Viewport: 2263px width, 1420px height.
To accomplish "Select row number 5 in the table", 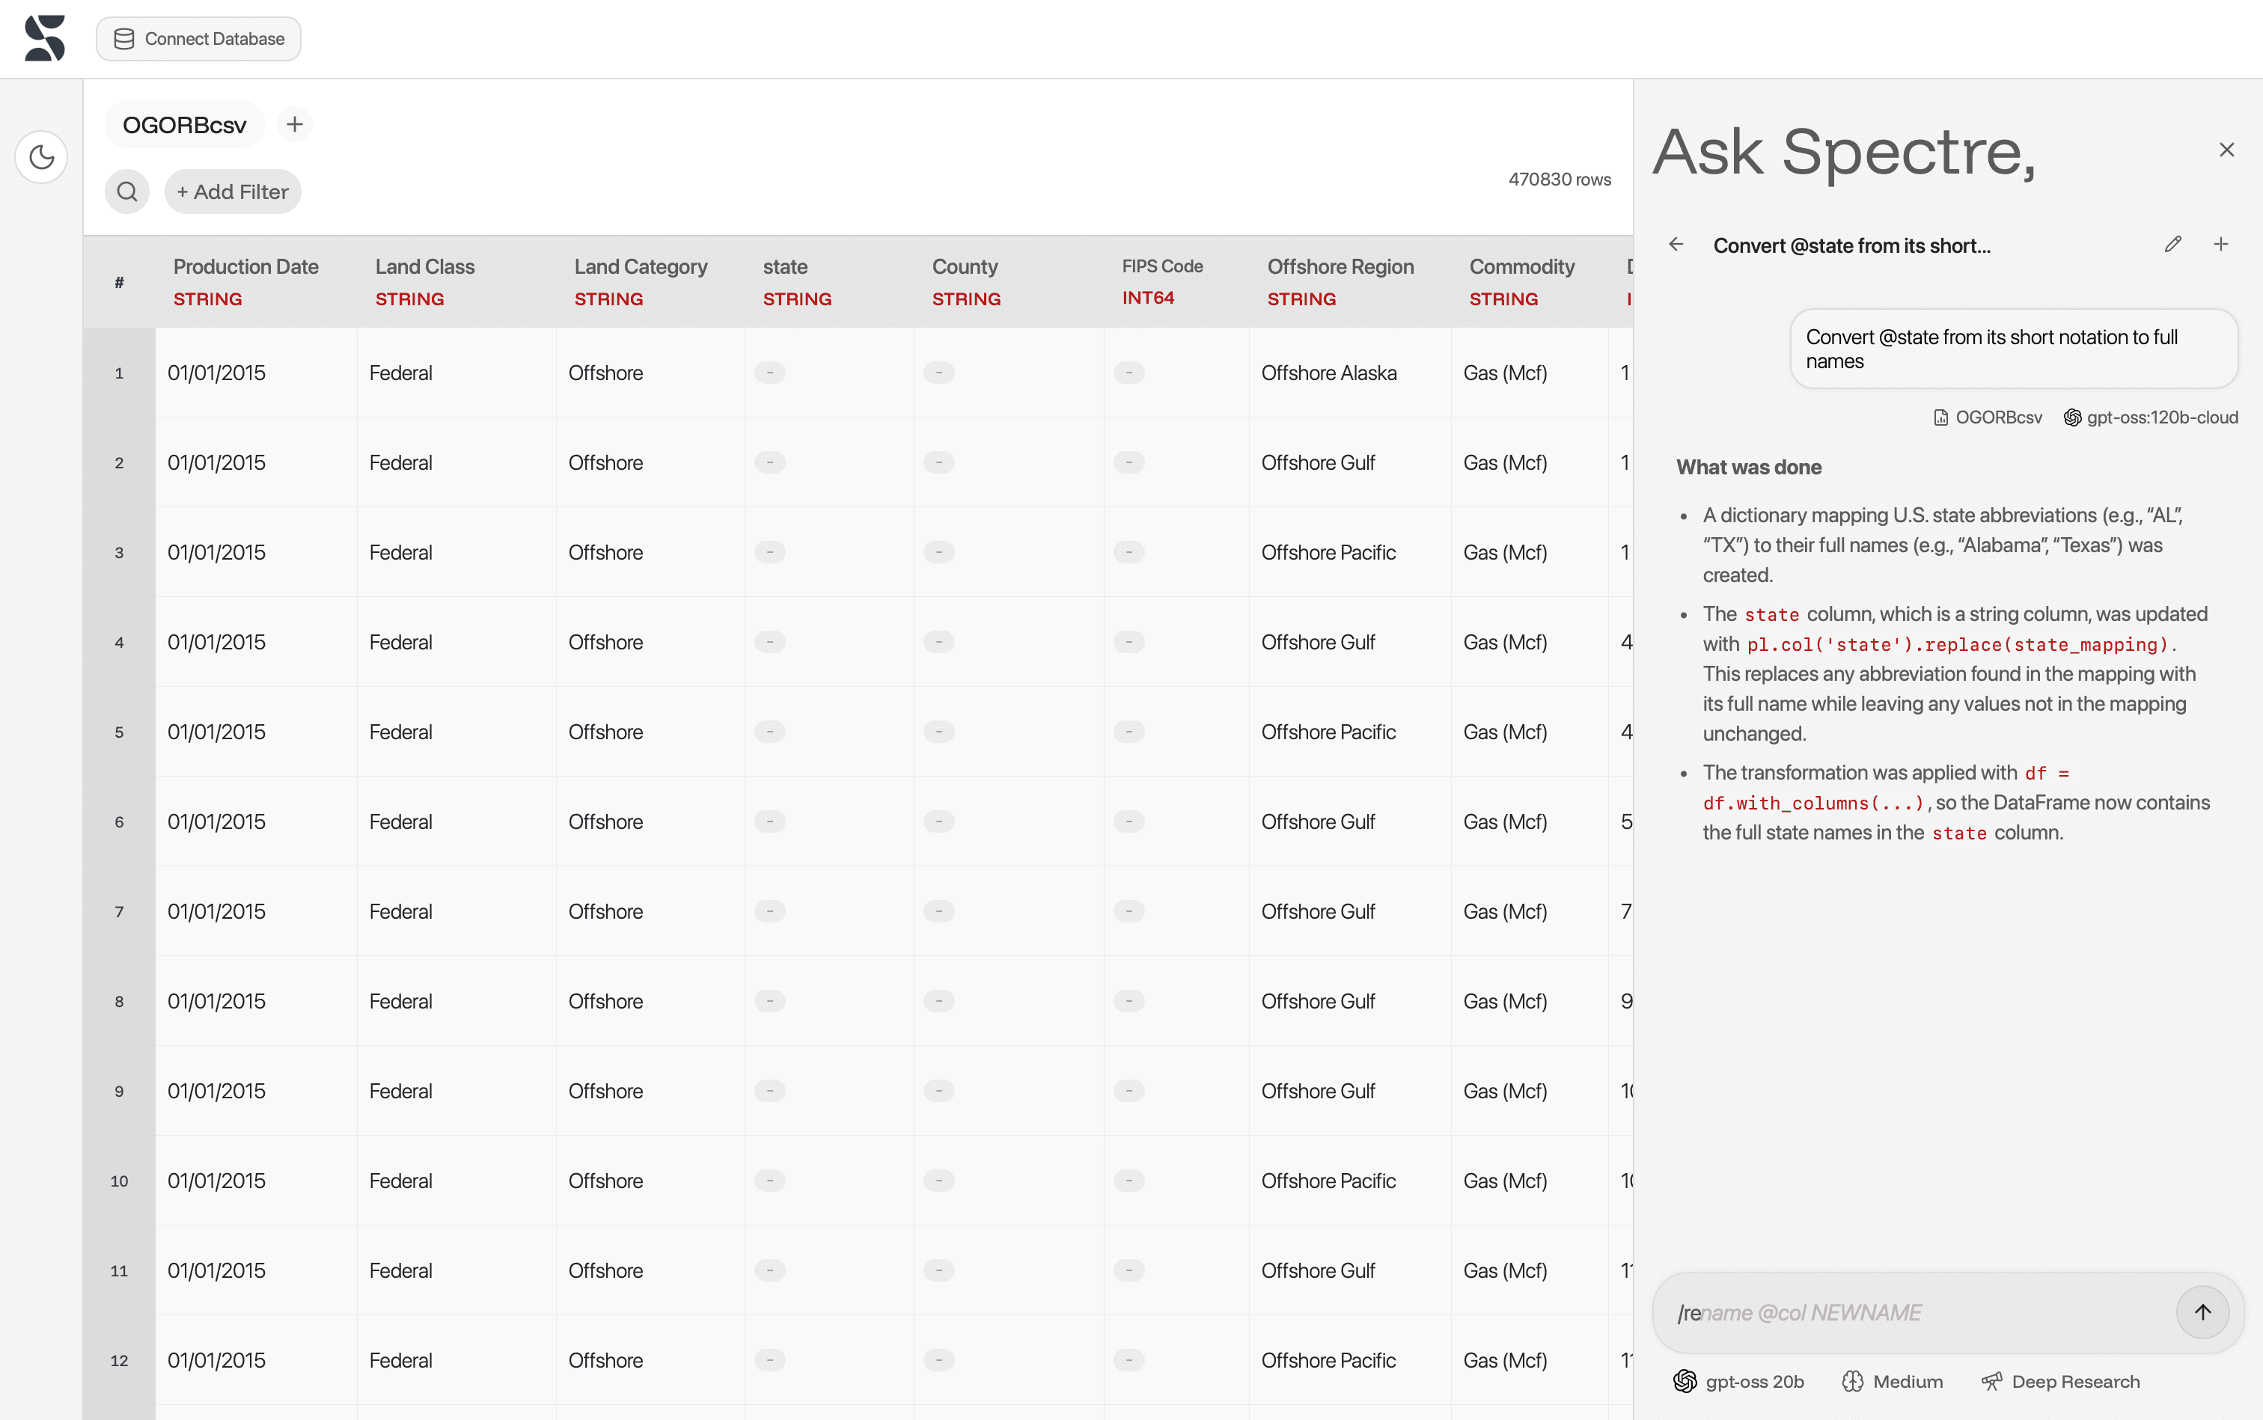I will [119, 732].
